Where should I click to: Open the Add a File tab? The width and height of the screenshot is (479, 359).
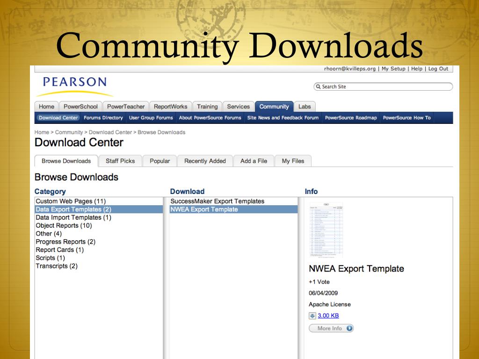click(254, 161)
